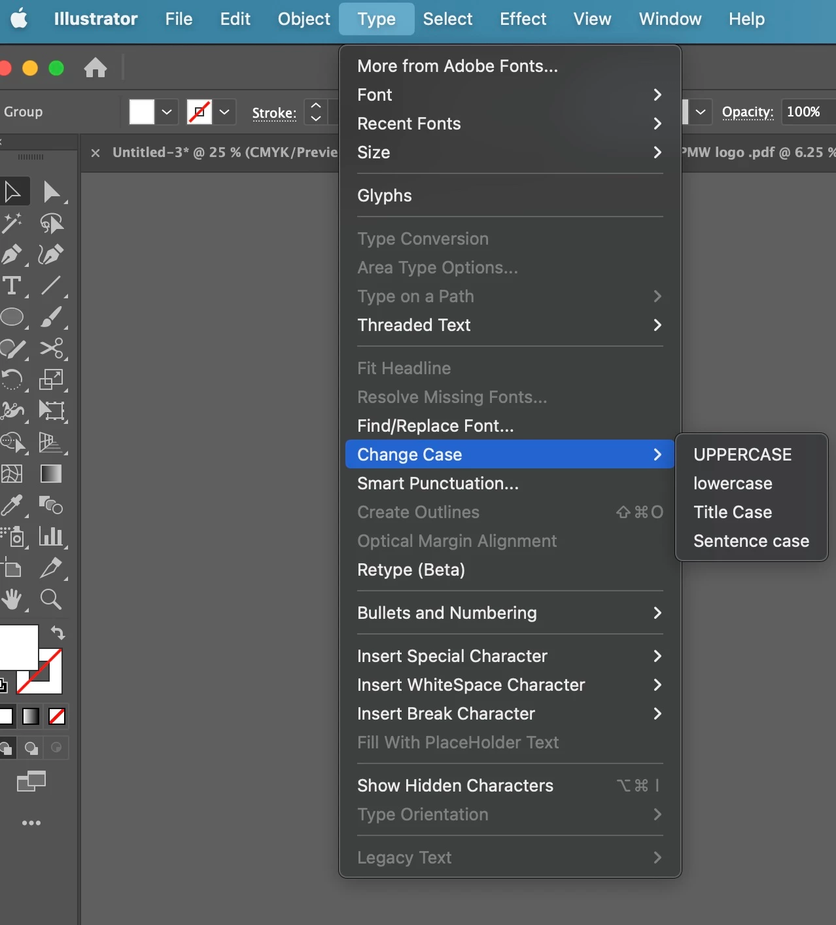The width and height of the screenshot is (836, 925).
Task: Select the Puppet Warp tool
Action: coord(13,411)
